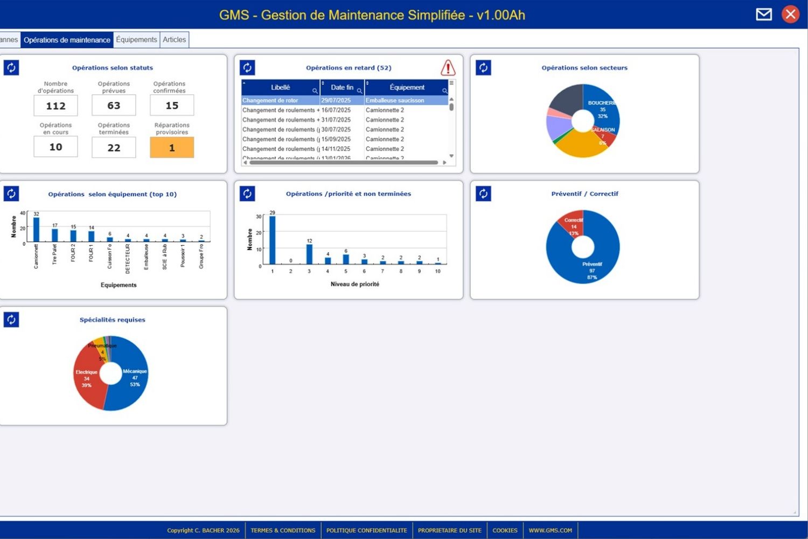
Task: Open the table hamburger menu
Action: click(451, 84)
